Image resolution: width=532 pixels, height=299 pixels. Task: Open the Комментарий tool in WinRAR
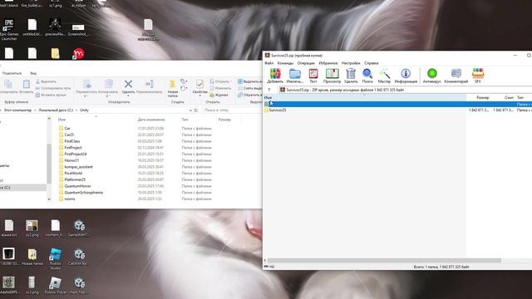coord(456,76)
